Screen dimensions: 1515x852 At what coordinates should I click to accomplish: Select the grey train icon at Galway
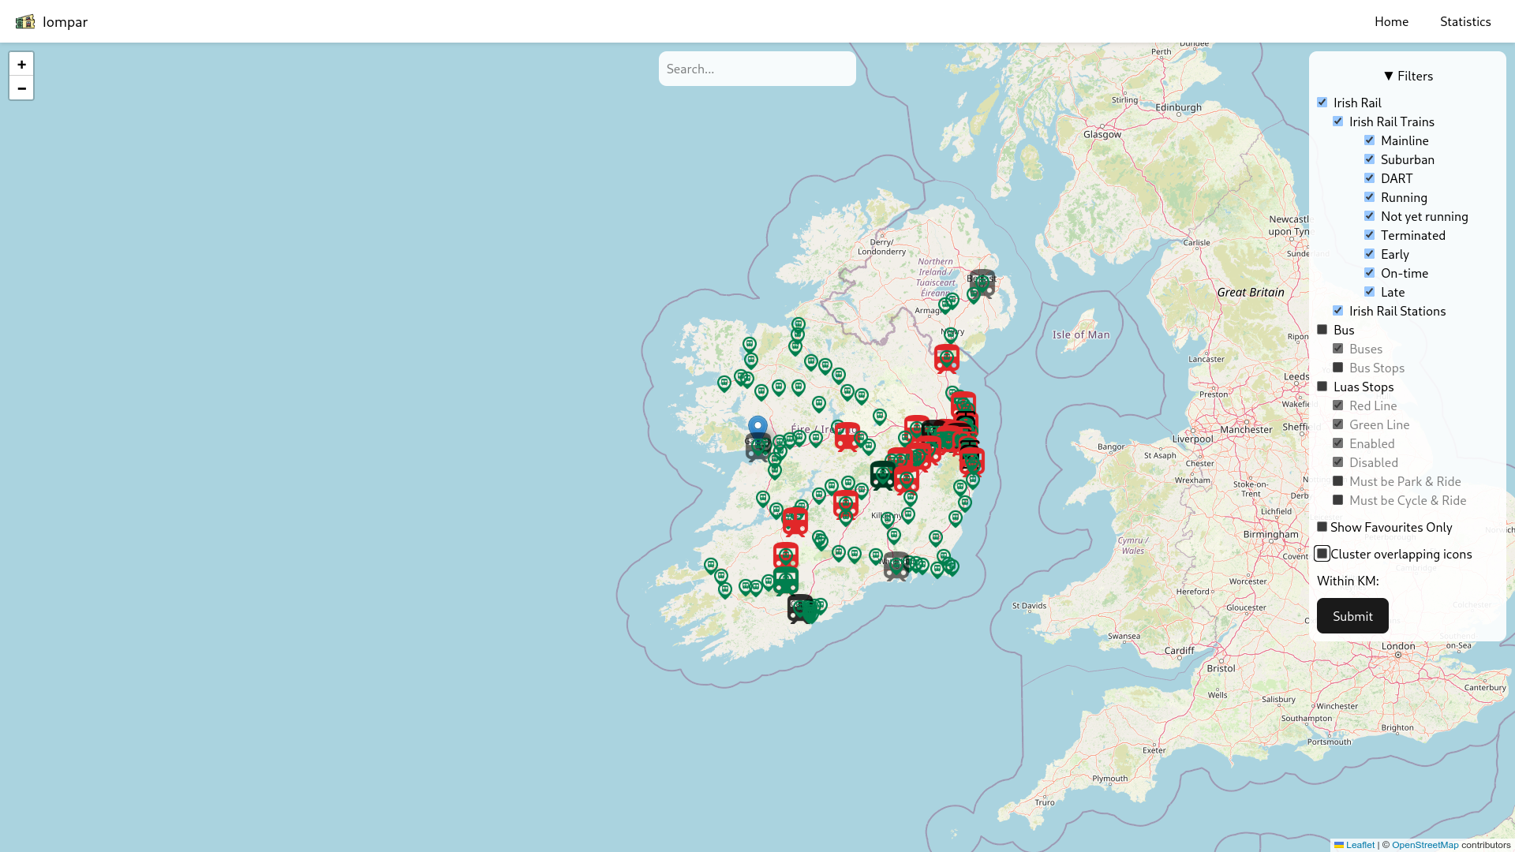tap(758, 447)
